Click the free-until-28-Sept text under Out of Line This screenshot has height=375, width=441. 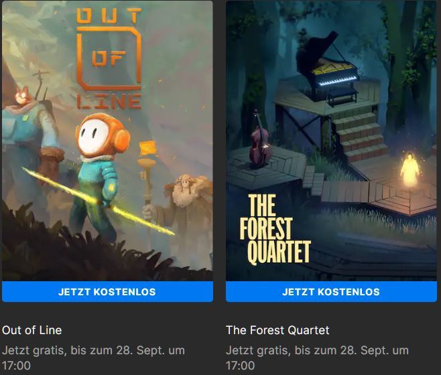(x=93, y=358)
